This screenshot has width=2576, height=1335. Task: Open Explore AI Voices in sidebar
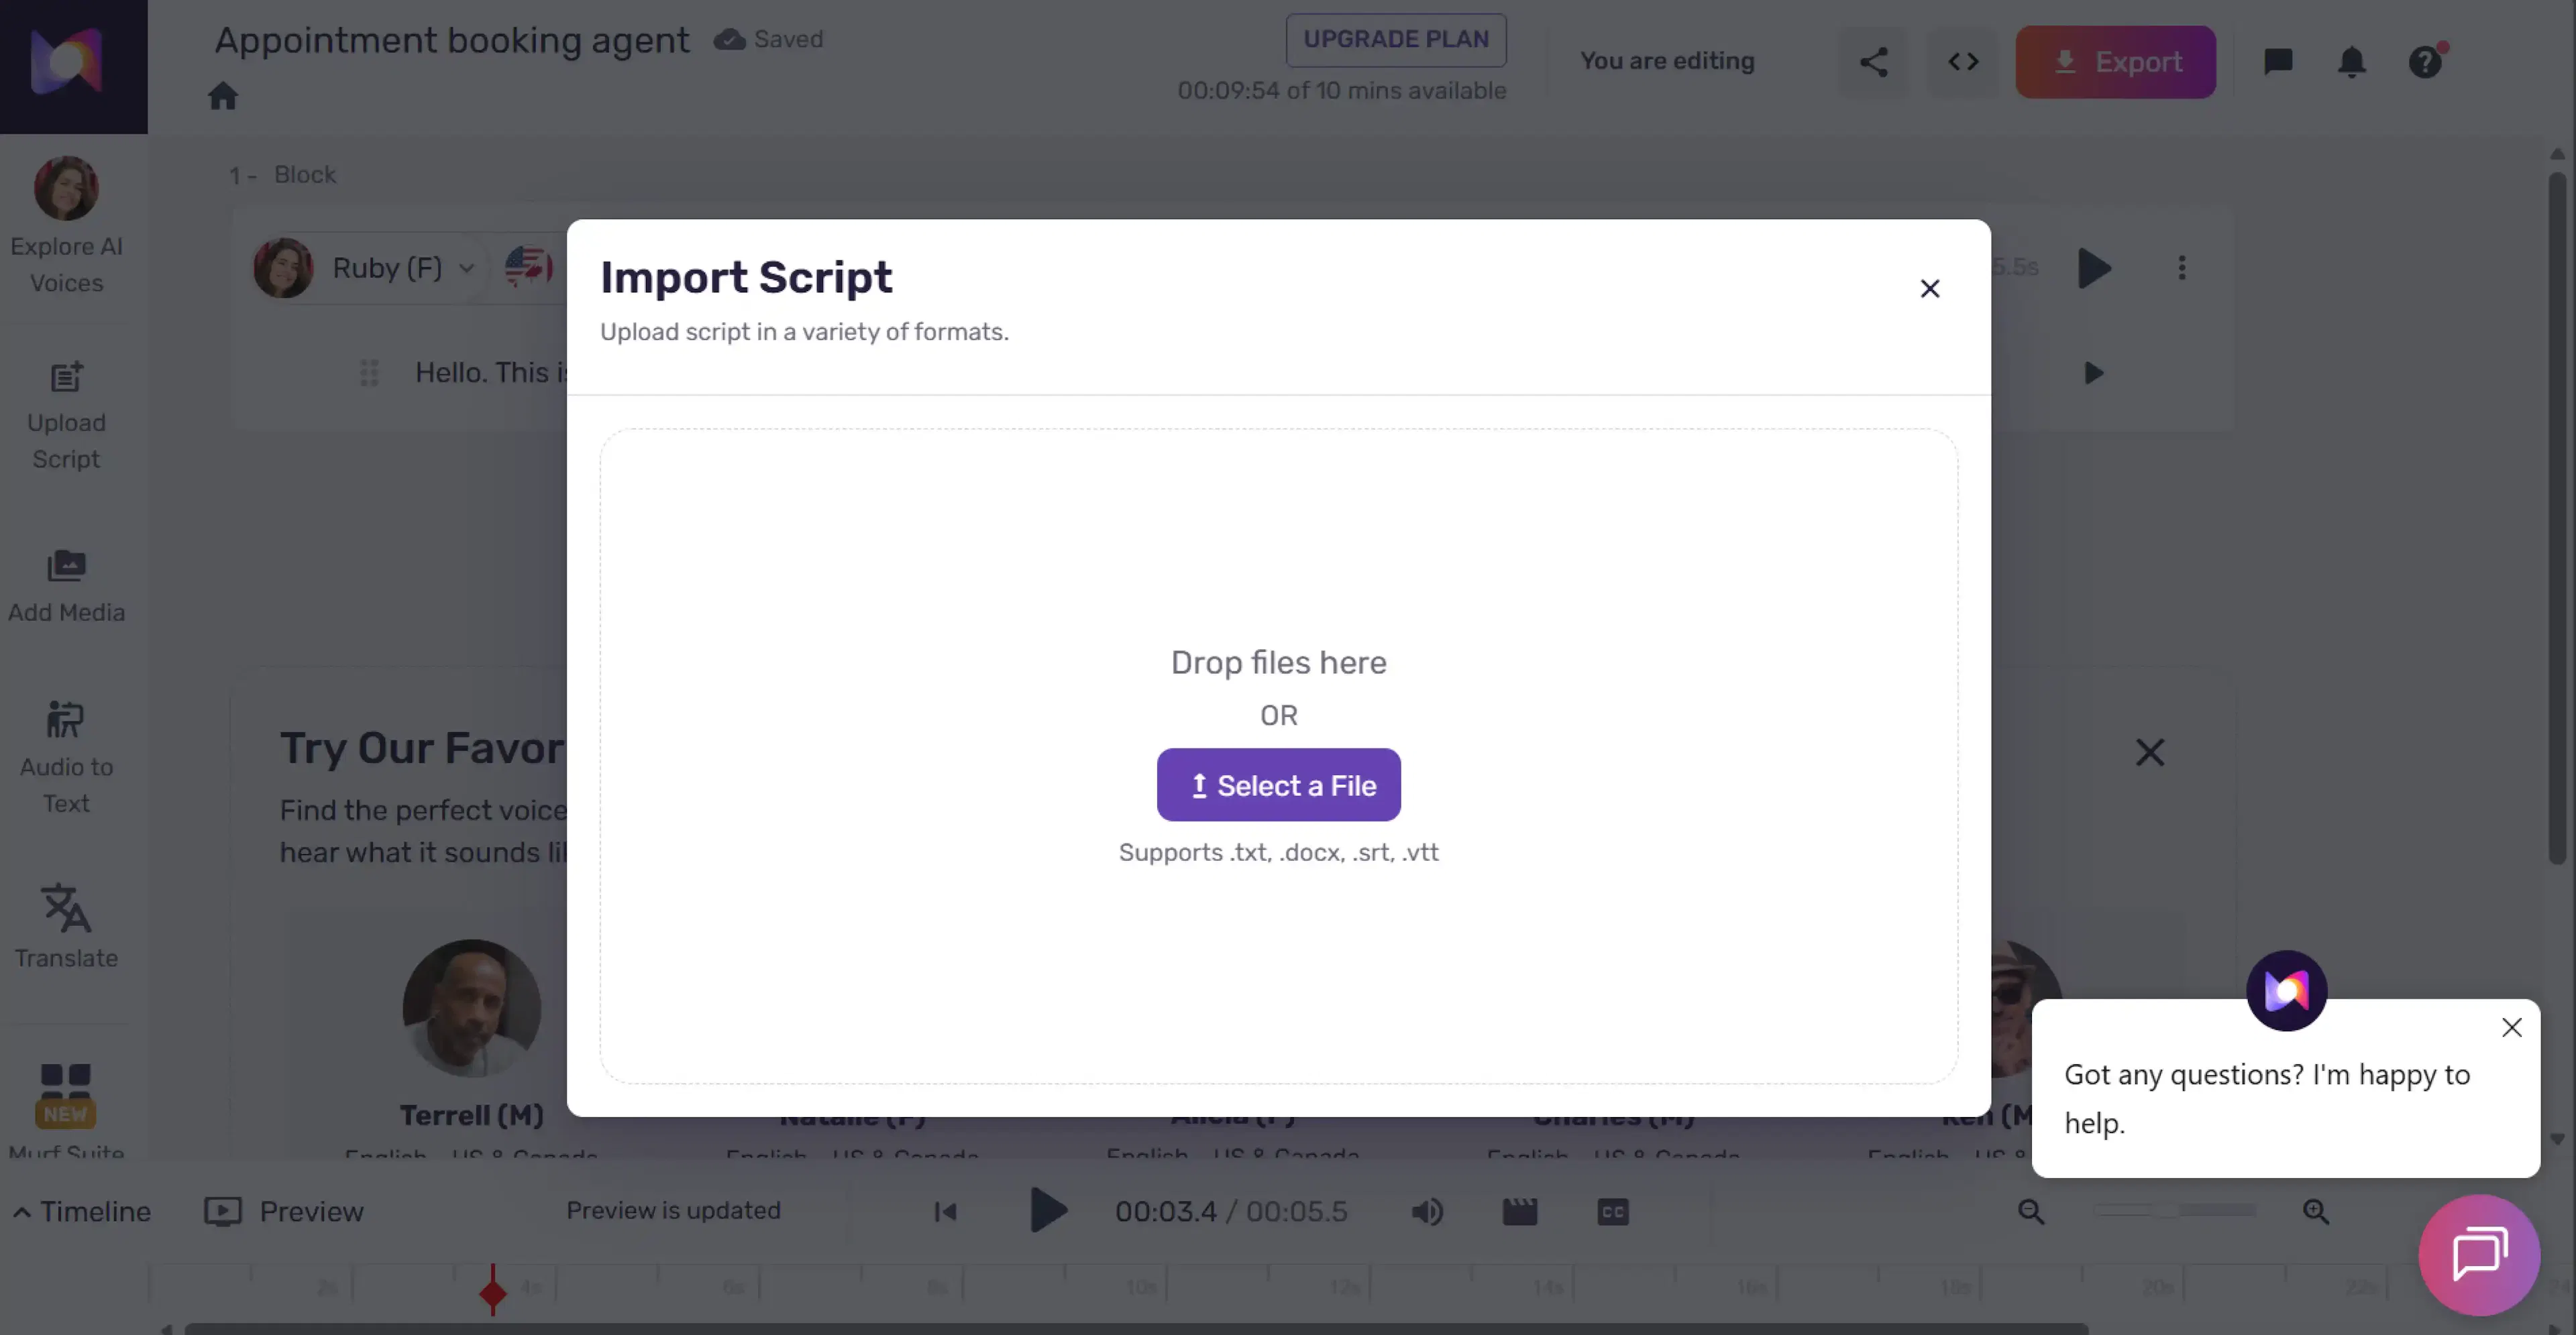(66, 225)
